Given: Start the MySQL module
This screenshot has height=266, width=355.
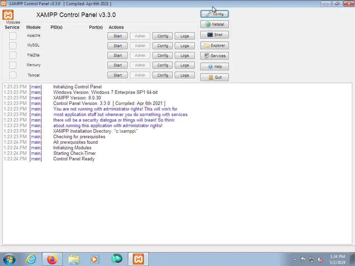Looking at the screenshot, I should point(118,46).
